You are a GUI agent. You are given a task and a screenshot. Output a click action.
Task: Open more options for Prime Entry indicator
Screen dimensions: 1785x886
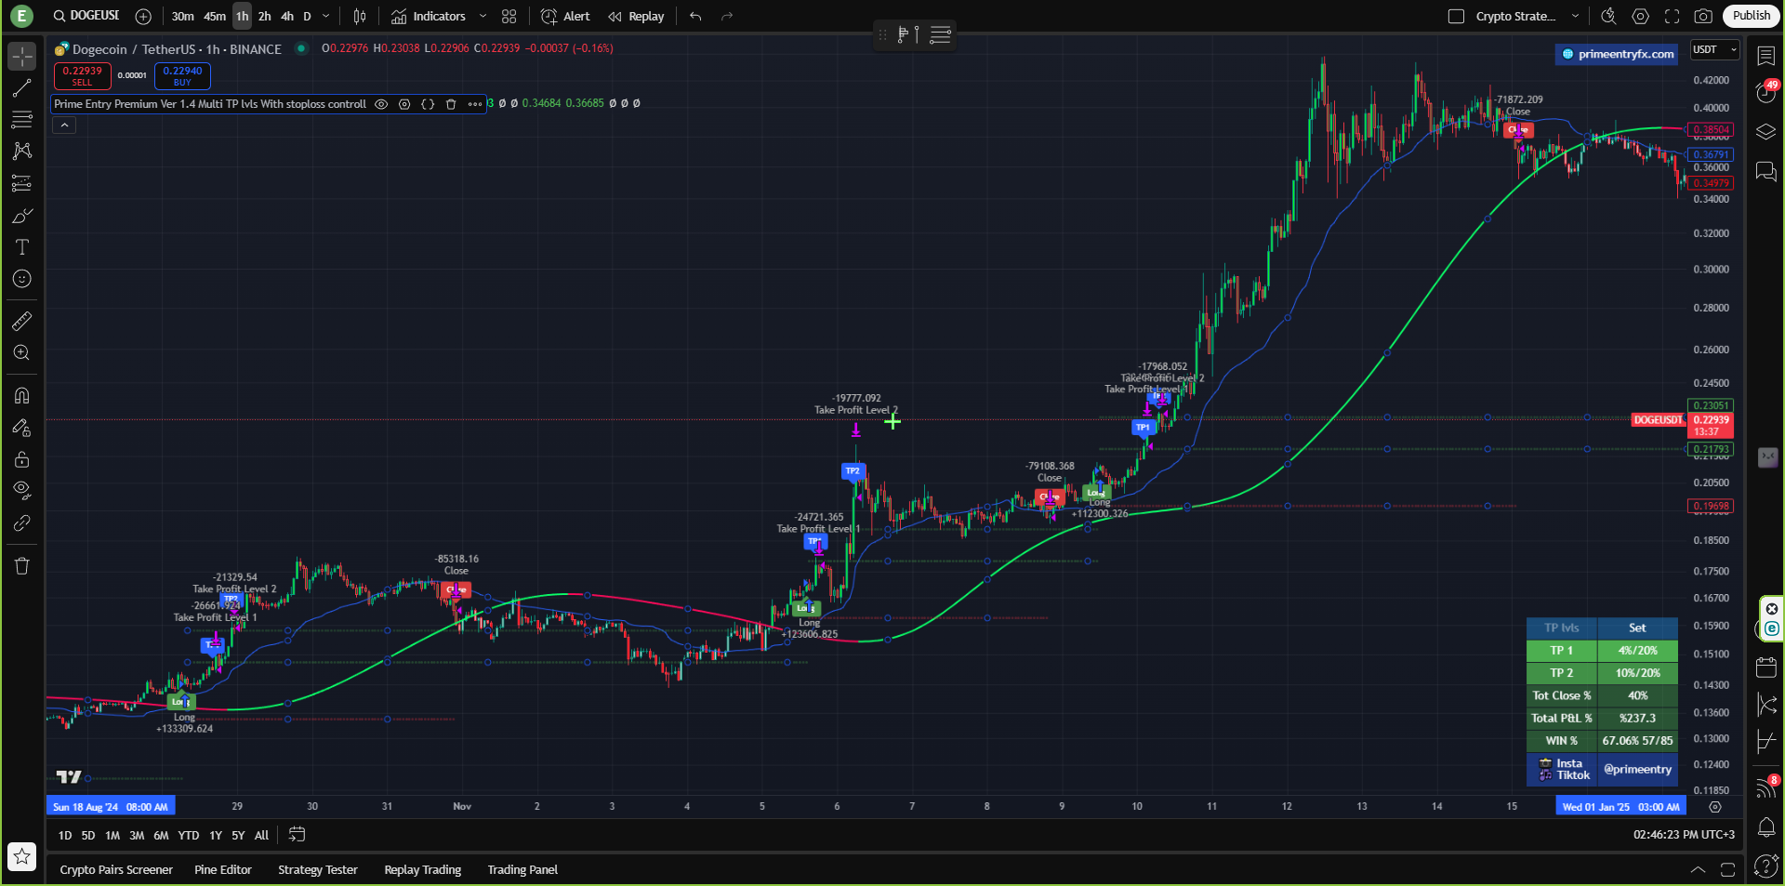pyautogui.click(x=475, y=104)
